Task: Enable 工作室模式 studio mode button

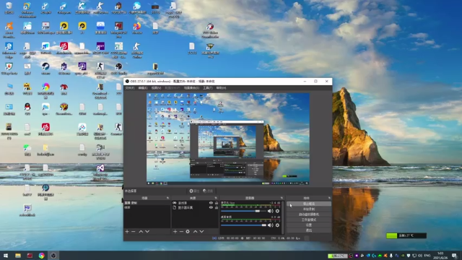Action: pos(308,220)
